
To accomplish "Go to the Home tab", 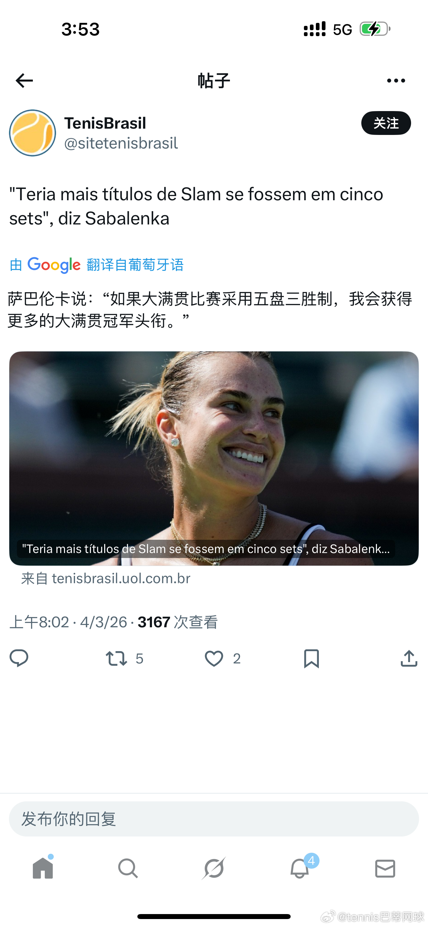I will [x=43, y=868].
